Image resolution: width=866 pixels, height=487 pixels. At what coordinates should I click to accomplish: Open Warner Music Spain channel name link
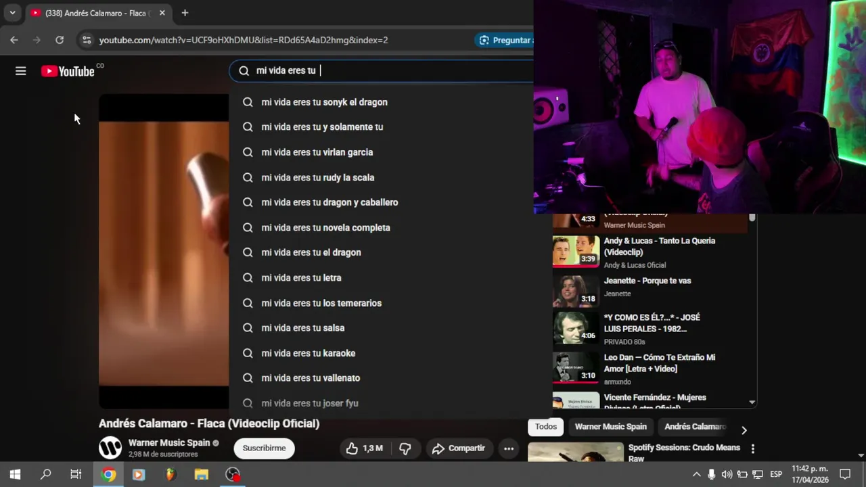coord(169,442)
